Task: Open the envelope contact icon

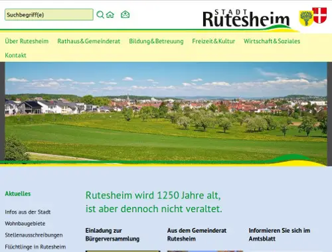Action: pos(125,15)
